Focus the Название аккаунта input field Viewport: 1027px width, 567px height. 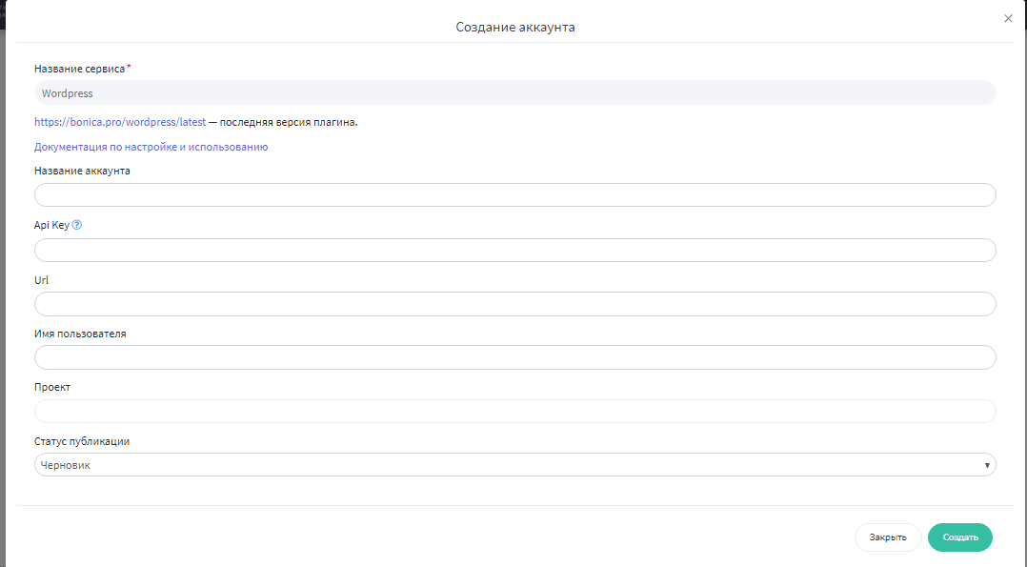pyautogui.click(x=514, y=195)
